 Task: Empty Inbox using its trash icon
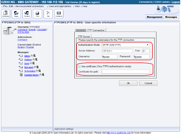[x=35, y=56]
